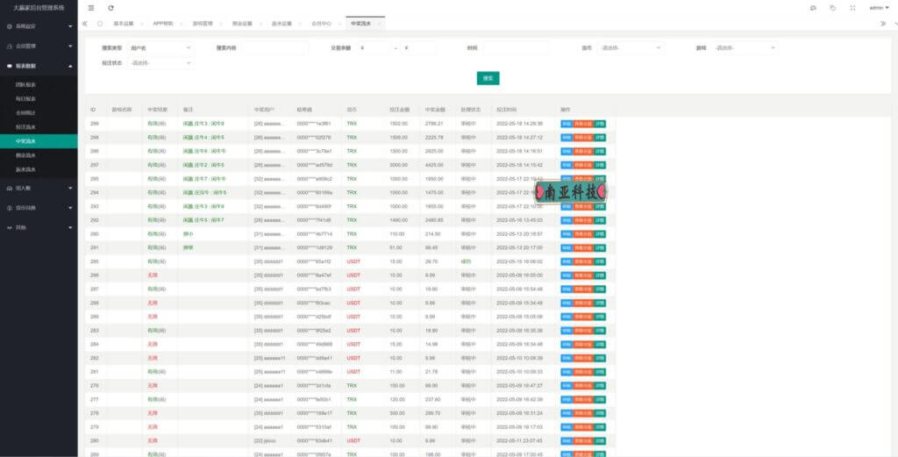Image resolution: width=898 pixels, height=457 pixels.
Task: Open the currency filter dropdown
Action: 630,48
